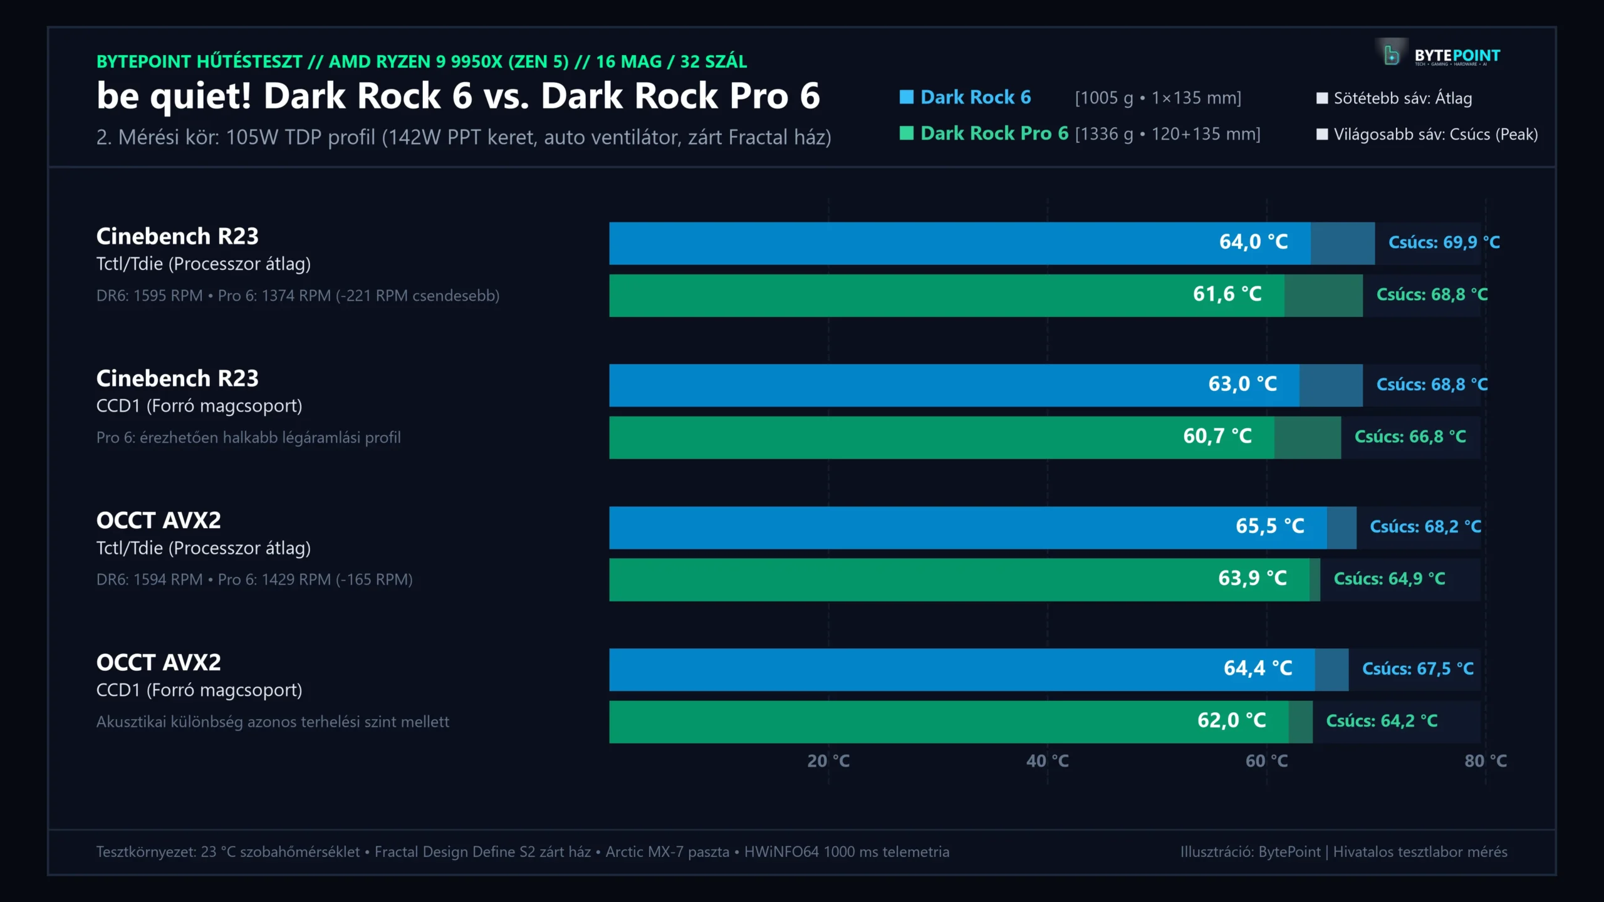Click the 'Sötétebb sáv: Átlag' legend text
This screenshot has width=1604, height=902.
pyautogui.click(x=1403, y=98)
